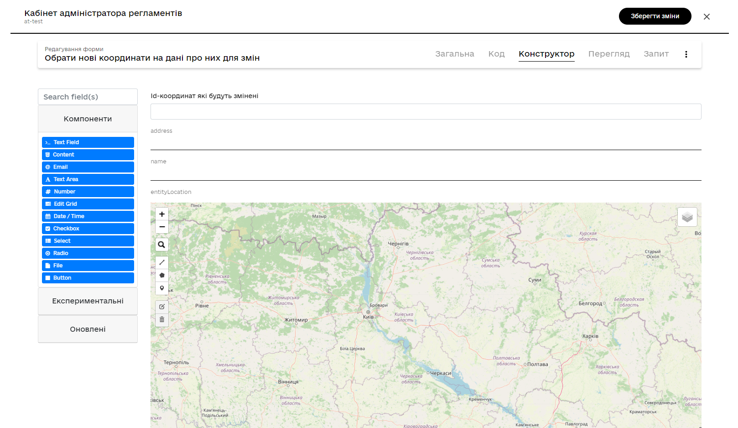
Task: Close the admin cabinet editor
Action: pyautogui.click(x=707, y=16)
